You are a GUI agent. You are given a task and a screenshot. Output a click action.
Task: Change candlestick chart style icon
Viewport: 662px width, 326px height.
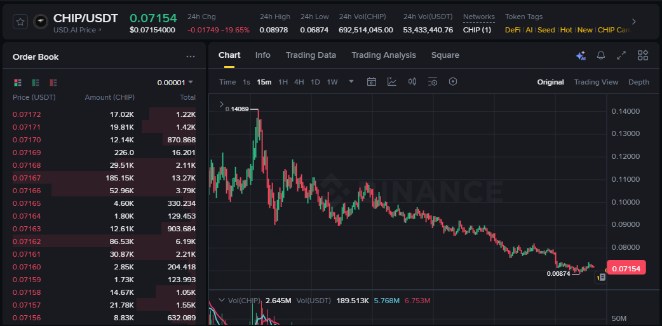(x=412, y=81)
